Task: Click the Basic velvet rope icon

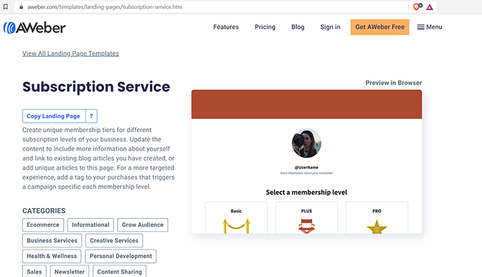Action: 236,226
